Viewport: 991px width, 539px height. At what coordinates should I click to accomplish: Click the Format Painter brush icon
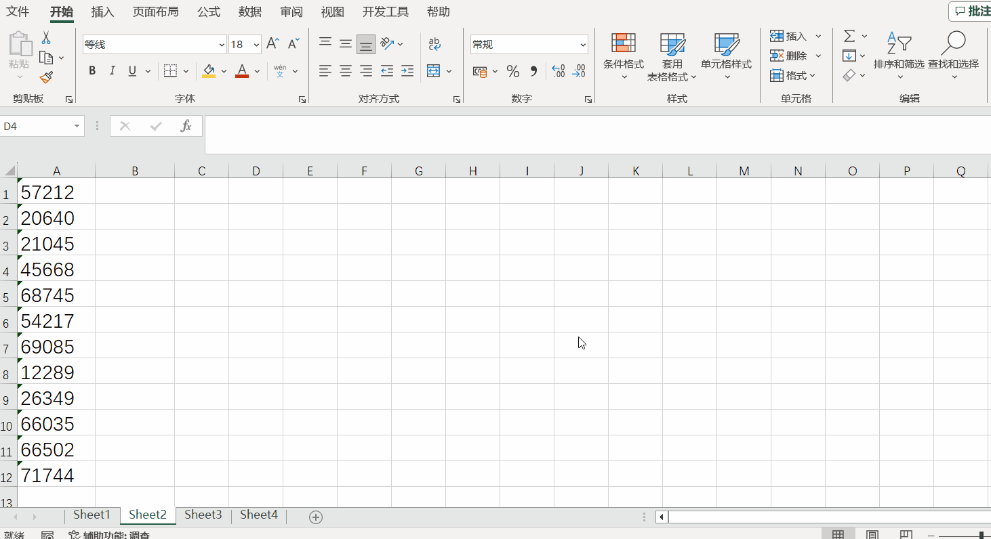(x=46, y=78)
